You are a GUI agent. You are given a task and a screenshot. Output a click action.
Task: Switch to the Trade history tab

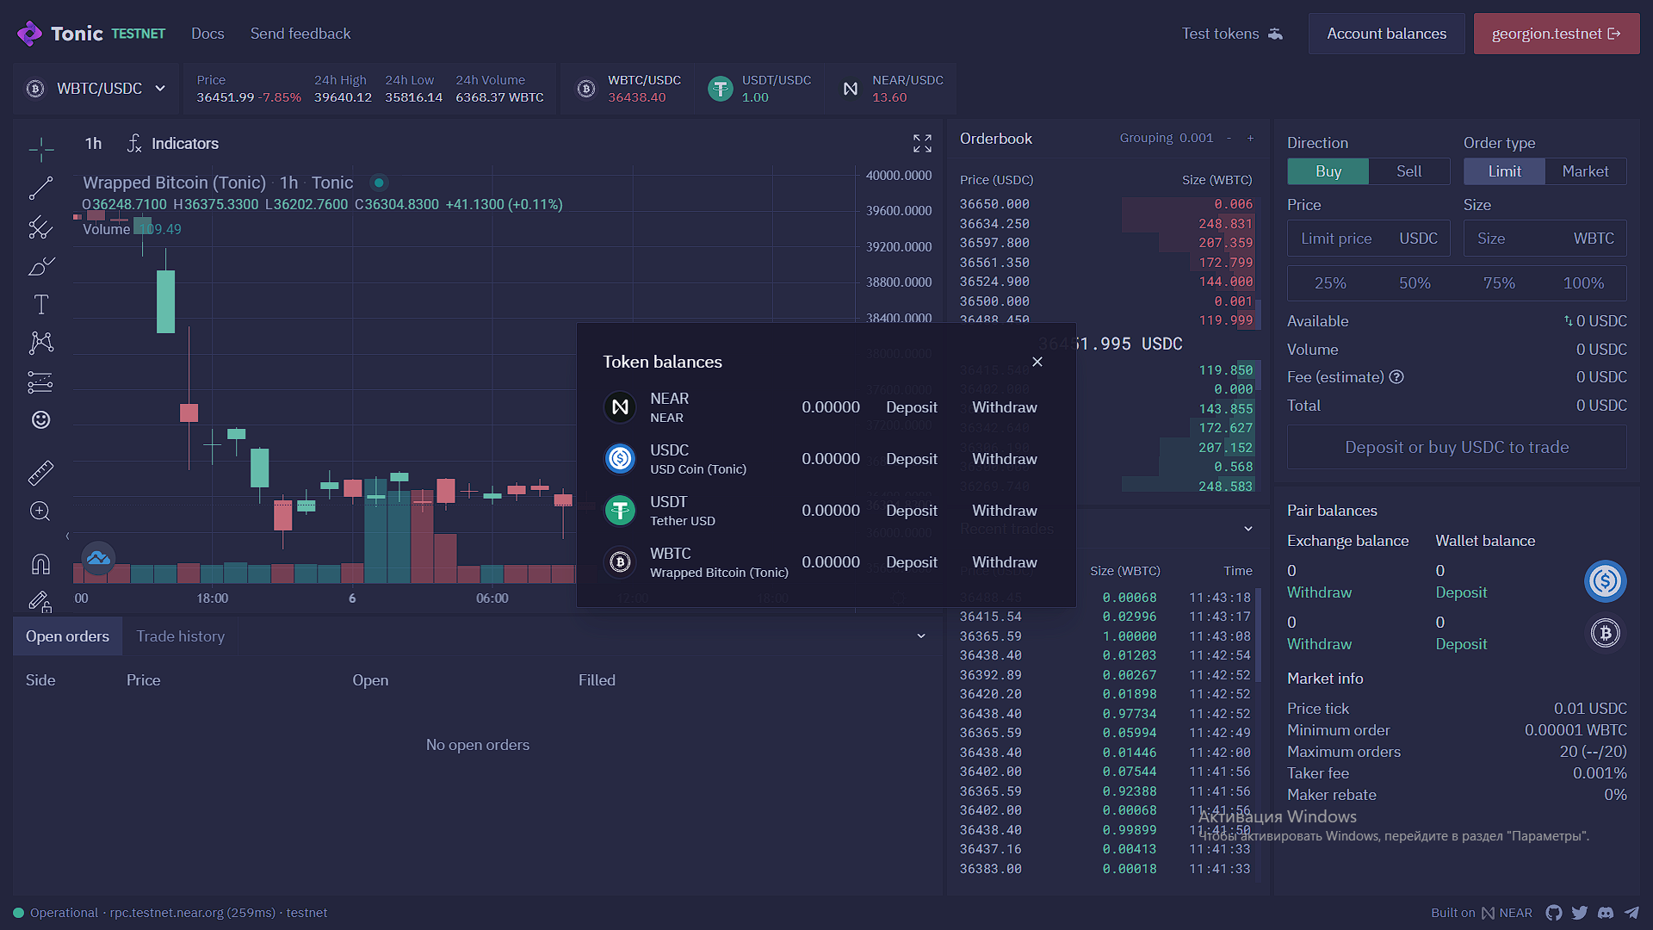[x=180, y=636]
